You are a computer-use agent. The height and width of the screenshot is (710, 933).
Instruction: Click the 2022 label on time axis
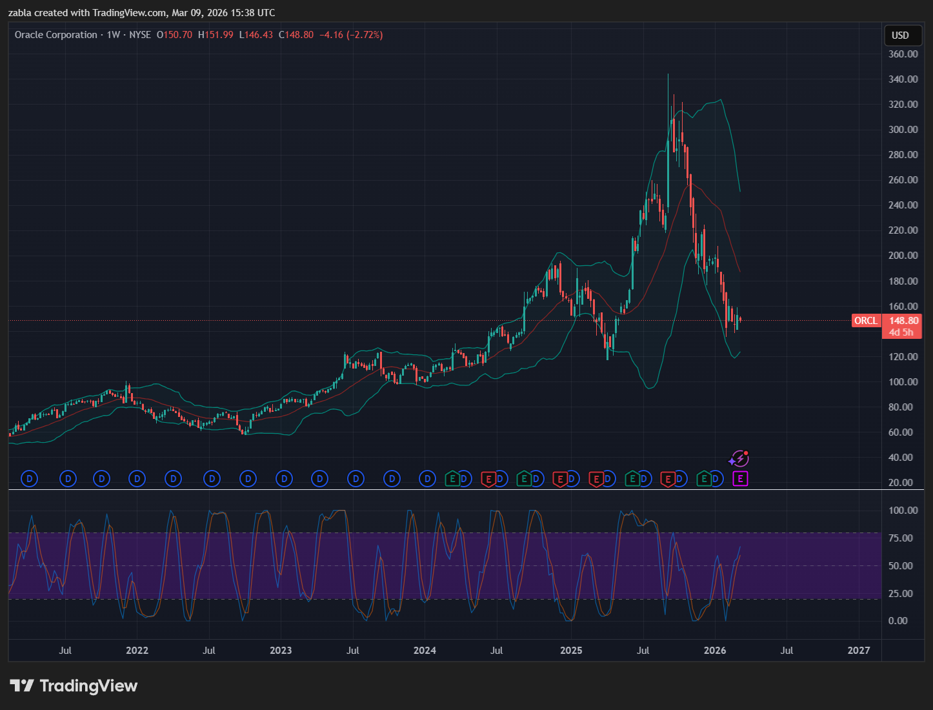(x=137, y=650)
